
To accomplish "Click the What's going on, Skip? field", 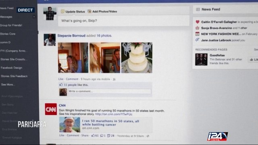I will click(124, 21).
